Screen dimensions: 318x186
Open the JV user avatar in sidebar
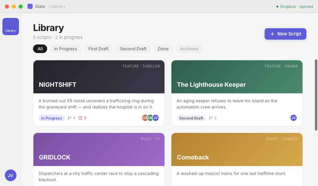pos(11,175)
